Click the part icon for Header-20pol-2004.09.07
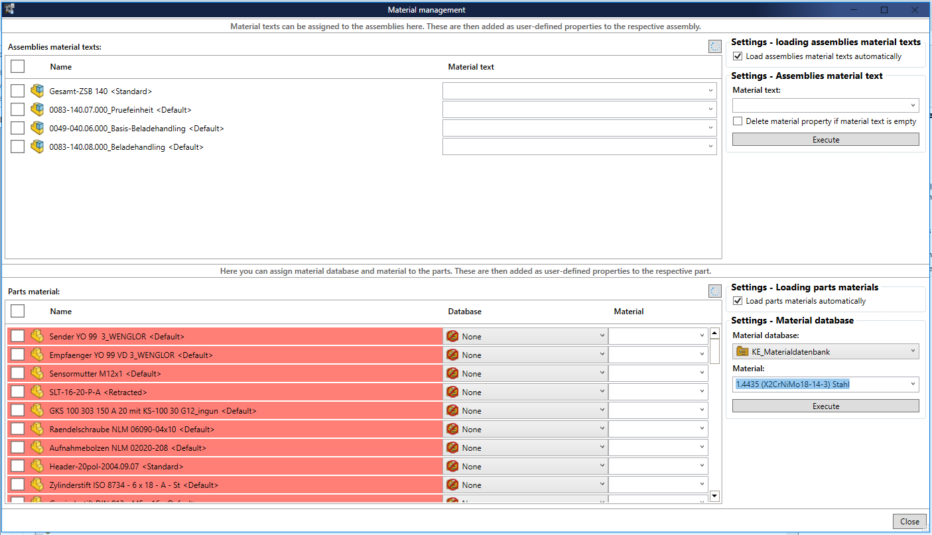 click(x=37, y=466)
